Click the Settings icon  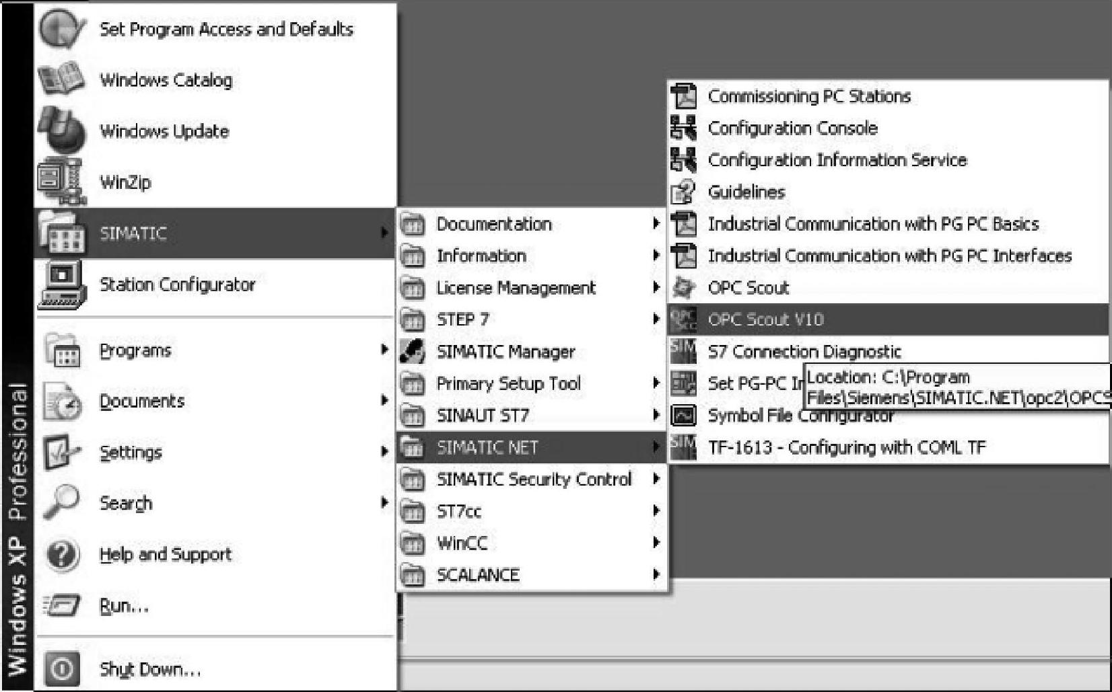63,452
